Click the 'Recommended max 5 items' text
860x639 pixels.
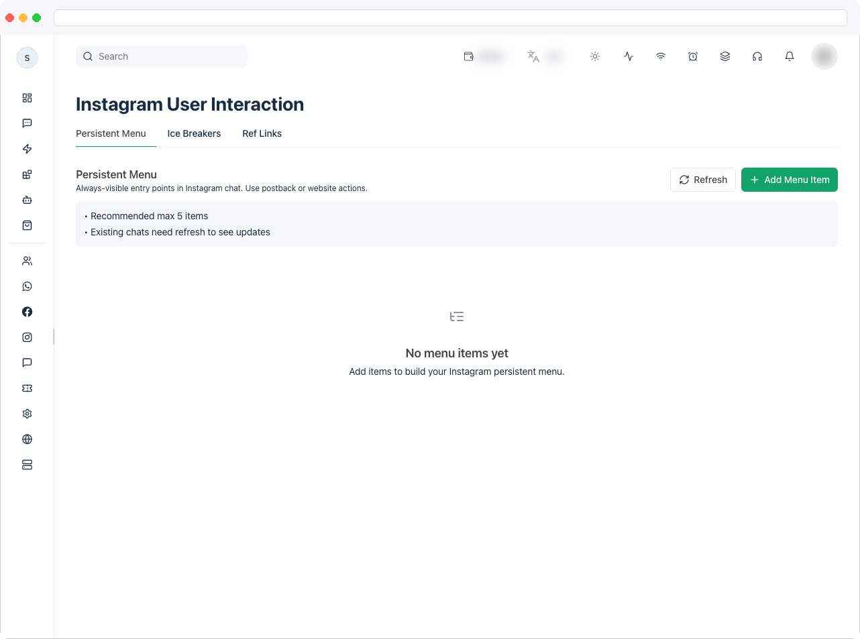[x=149, y=216]
